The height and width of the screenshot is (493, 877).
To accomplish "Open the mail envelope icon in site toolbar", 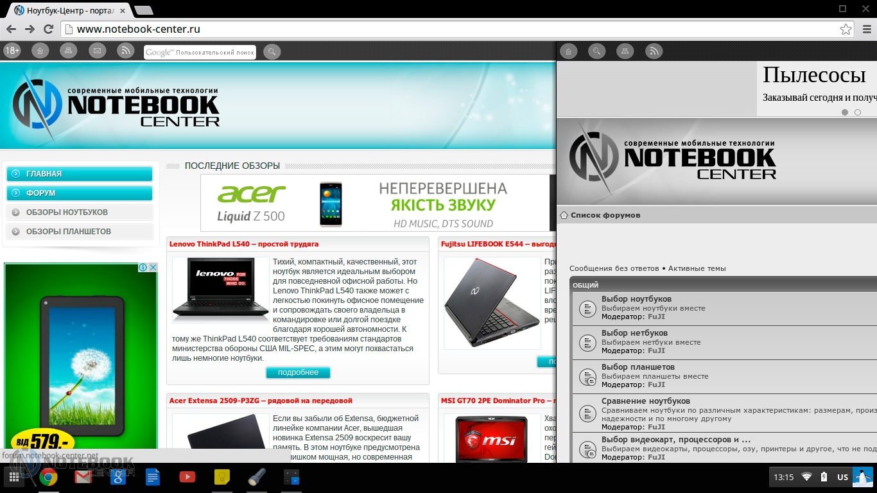I will 97,51.
